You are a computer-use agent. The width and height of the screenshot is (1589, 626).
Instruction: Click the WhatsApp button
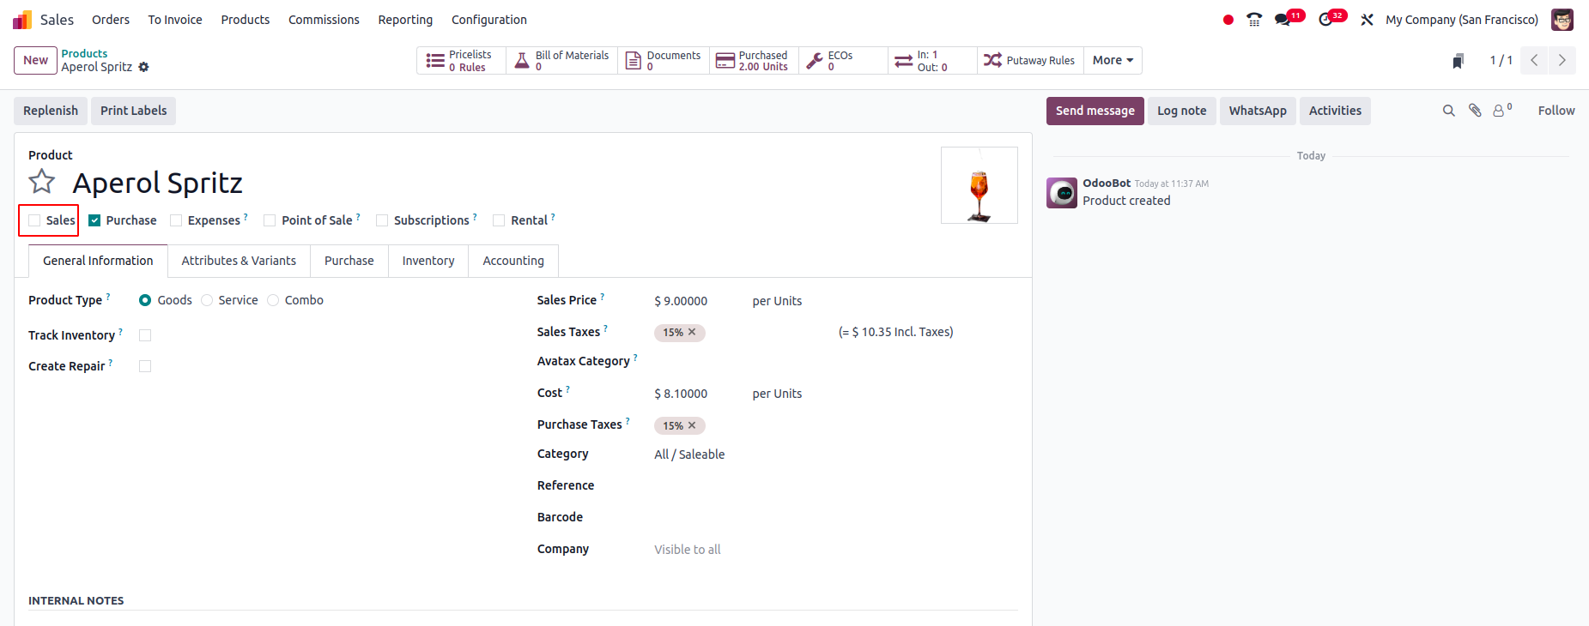pos(1258,111)
